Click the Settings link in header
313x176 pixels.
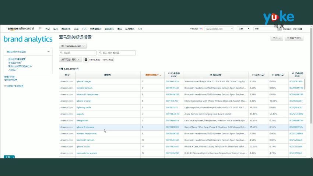pos(300,29)
